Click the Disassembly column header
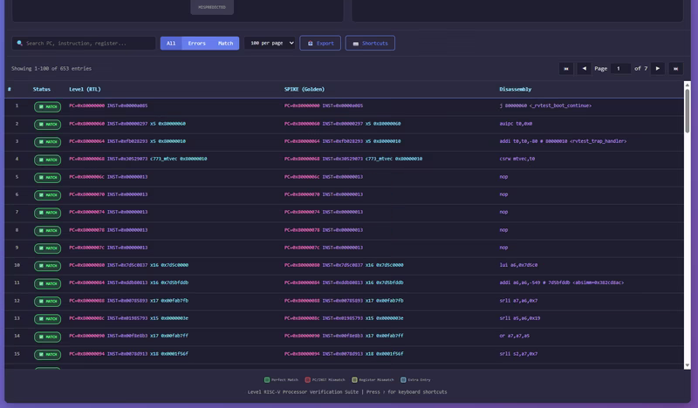 (x=515, y=89)
